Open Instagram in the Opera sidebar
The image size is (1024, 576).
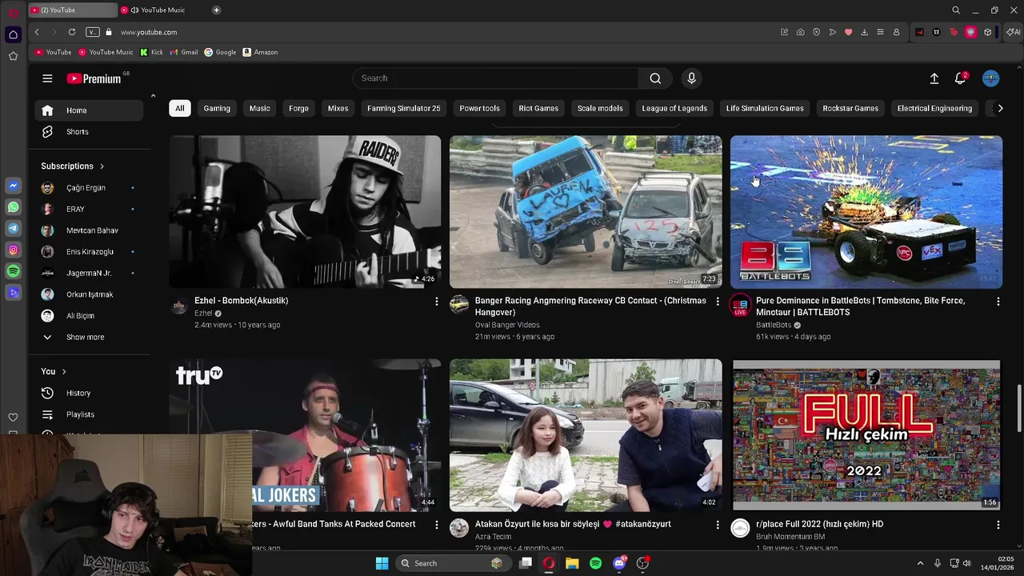(x=13, y=250)
